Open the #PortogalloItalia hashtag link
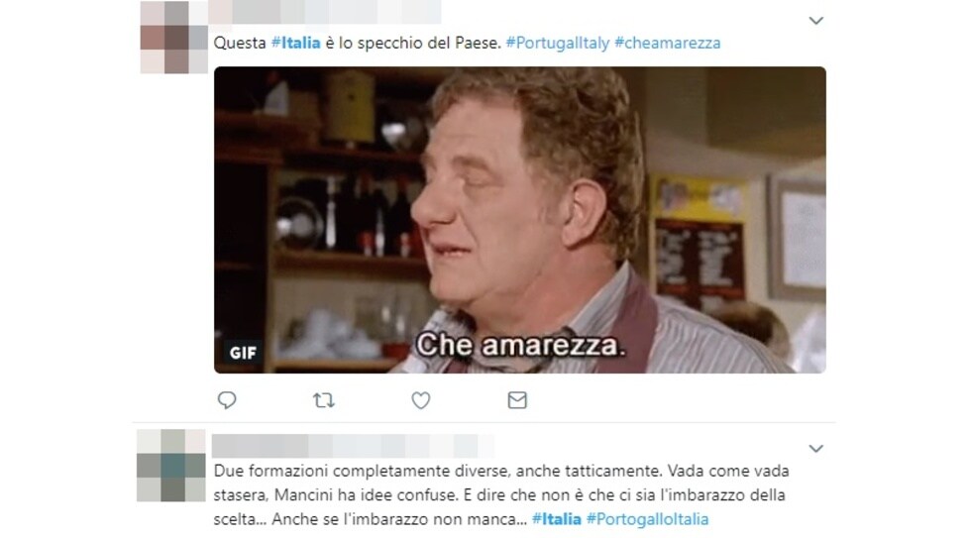969x538 pixels. pos(647,519)
